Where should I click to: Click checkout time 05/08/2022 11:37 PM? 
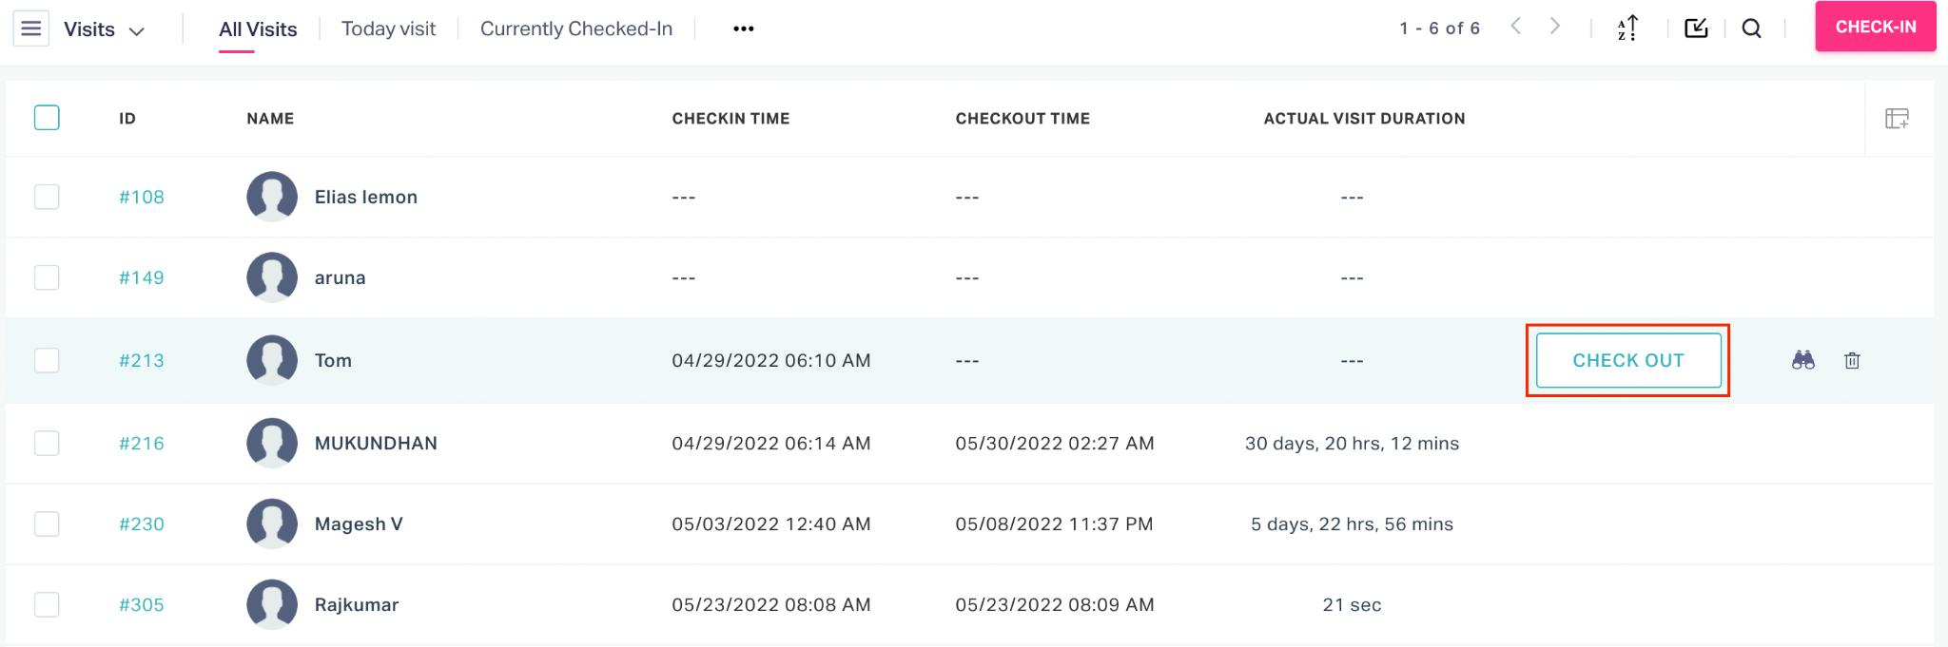(x=1054, y=523)
